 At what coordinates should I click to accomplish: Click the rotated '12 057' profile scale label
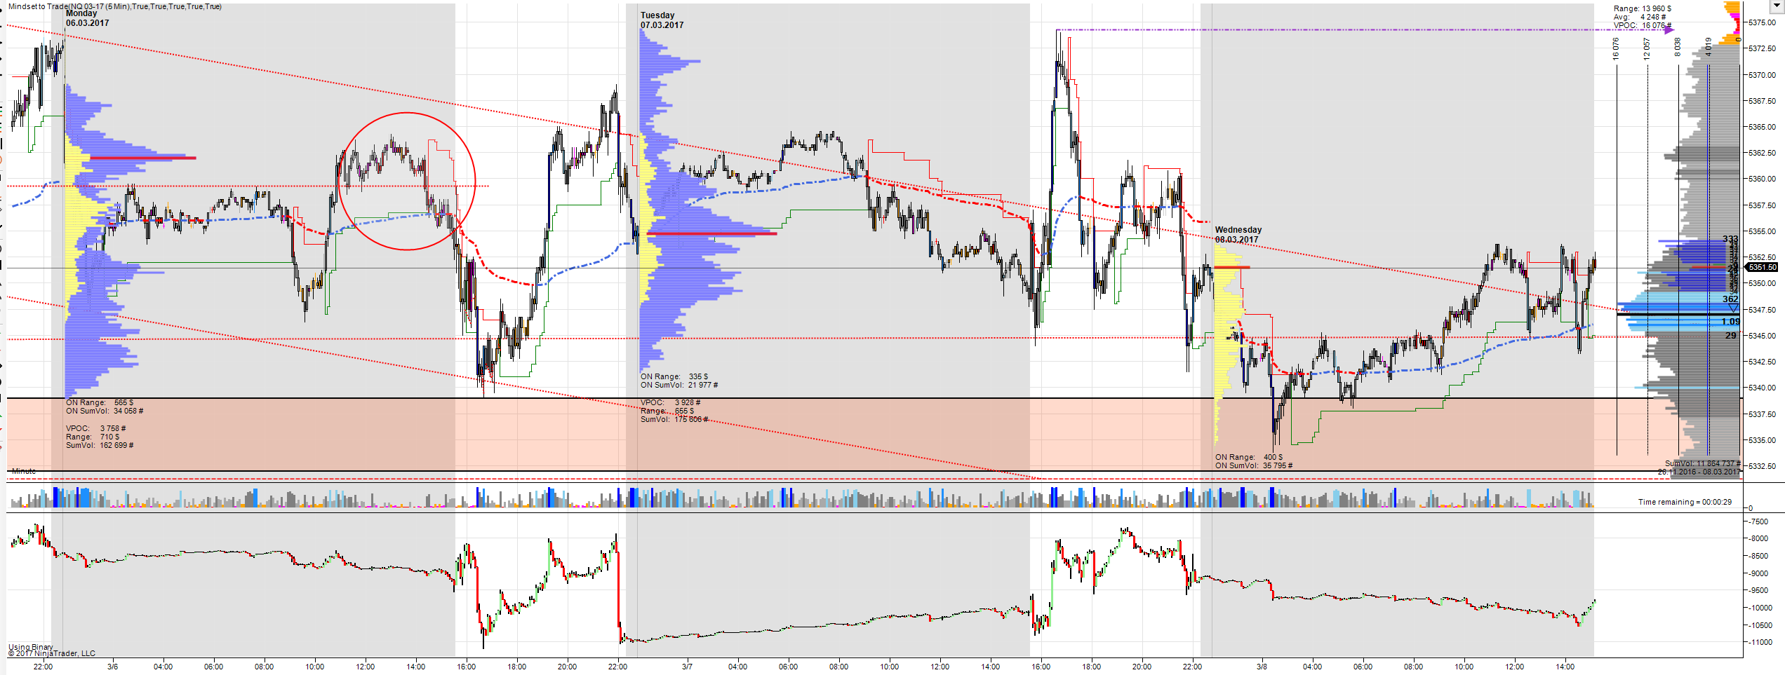coord(1647,48)
